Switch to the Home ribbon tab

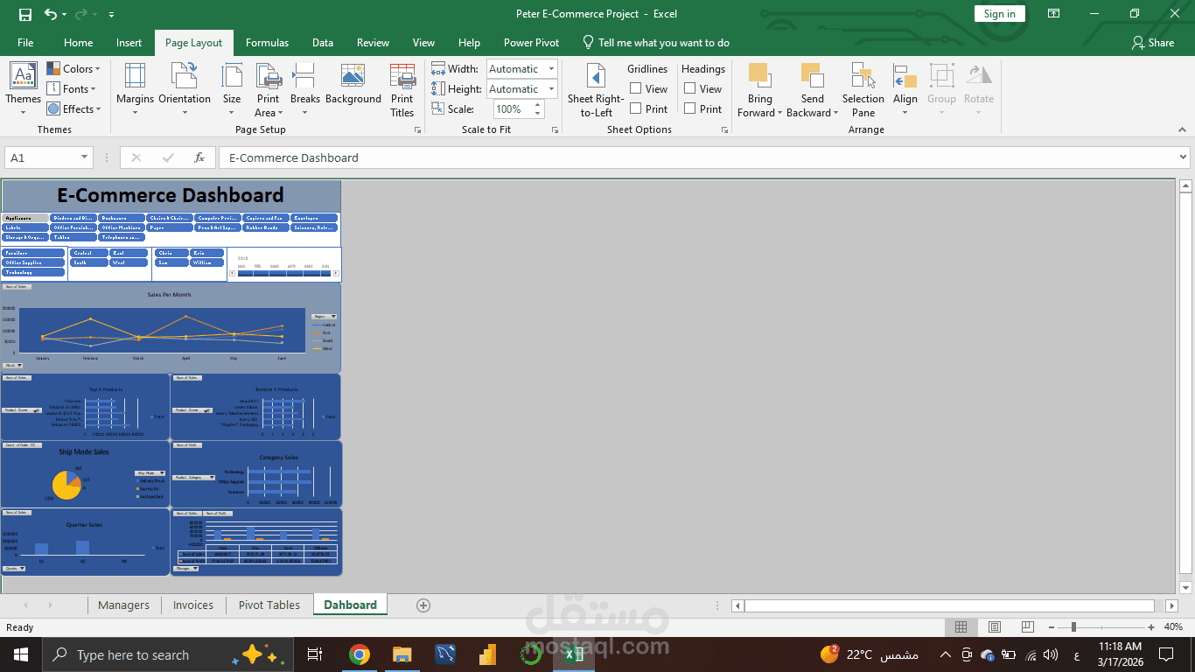pos(78,43)
